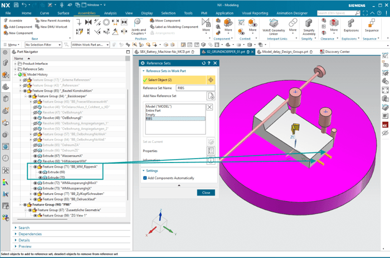The image size is (390, 258).
Task: Open File menu
Action: pos(8,13)
